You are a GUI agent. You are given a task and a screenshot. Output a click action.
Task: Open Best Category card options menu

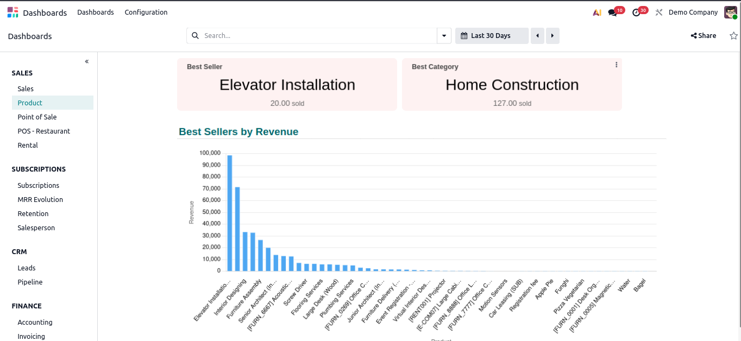(616, 65)
